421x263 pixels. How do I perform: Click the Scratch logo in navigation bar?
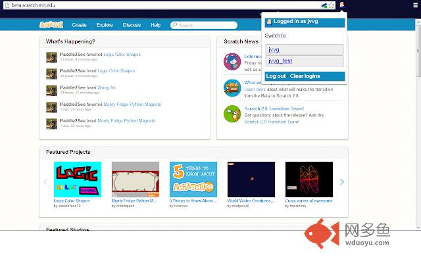point(51,25)
